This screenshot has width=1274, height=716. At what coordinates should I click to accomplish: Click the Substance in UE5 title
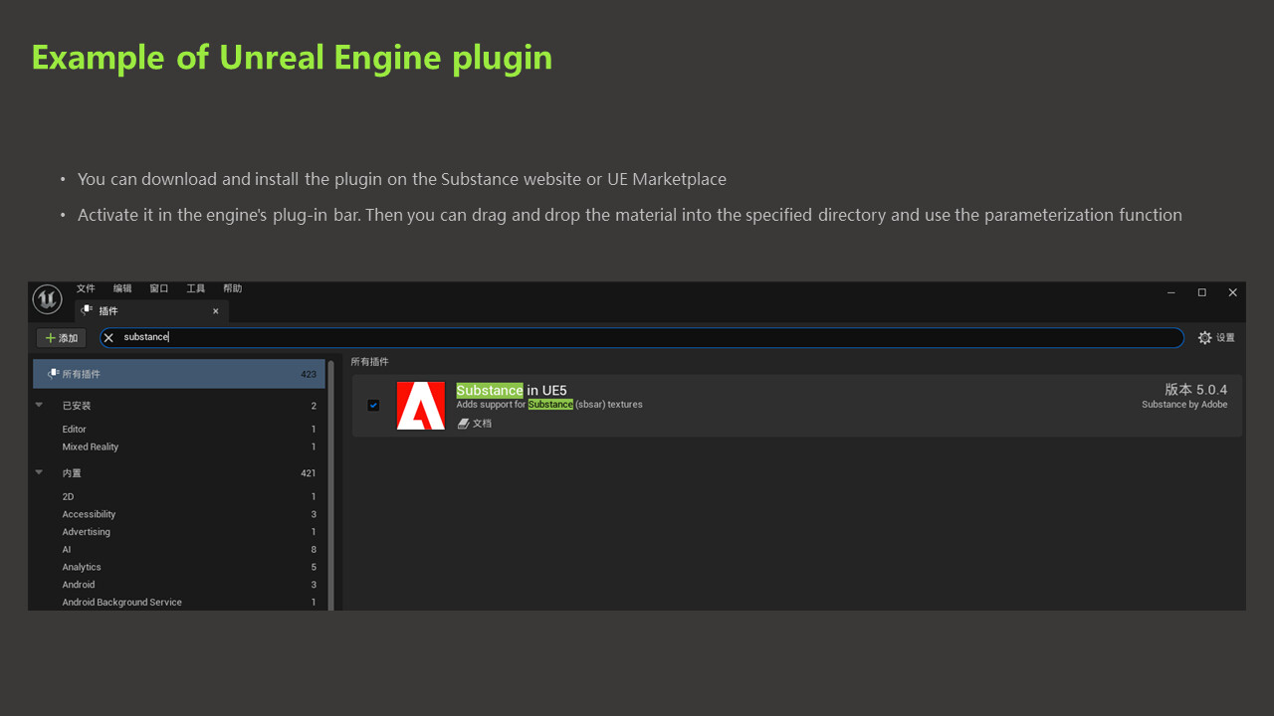(512, 390)
